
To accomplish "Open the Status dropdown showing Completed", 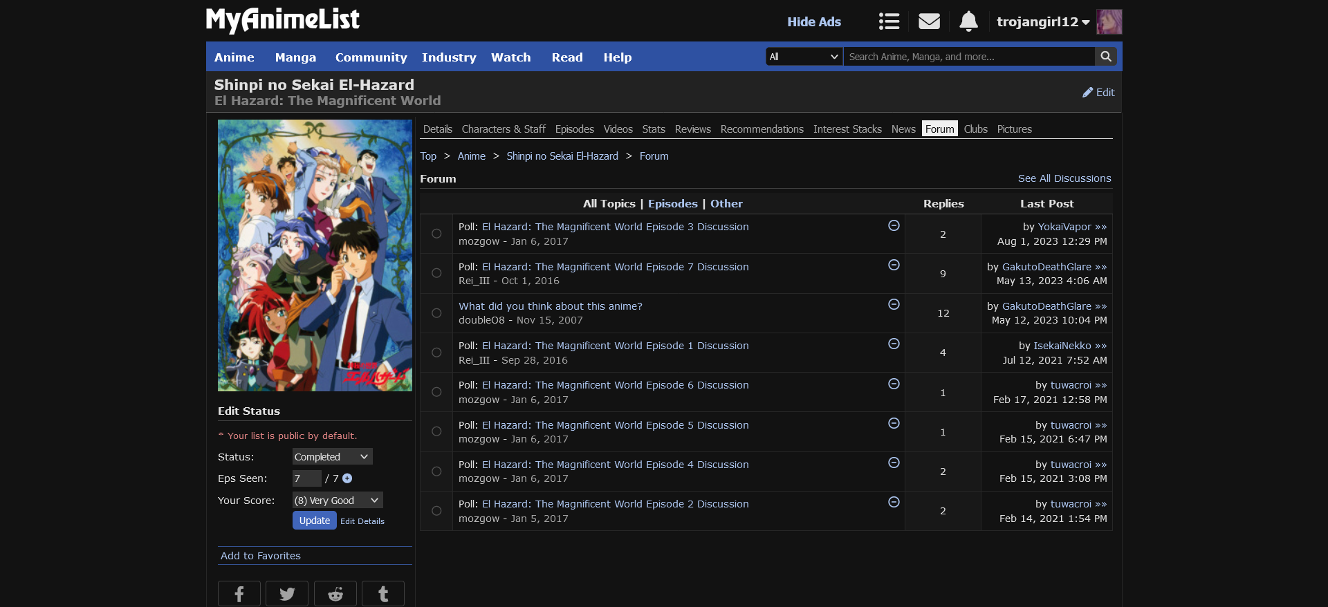I will pos(332,456).
